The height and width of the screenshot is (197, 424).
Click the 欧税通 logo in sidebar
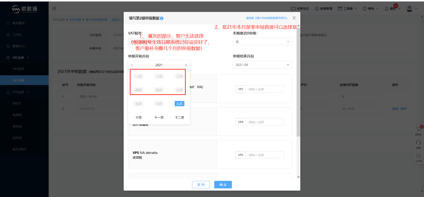point(24,9)
